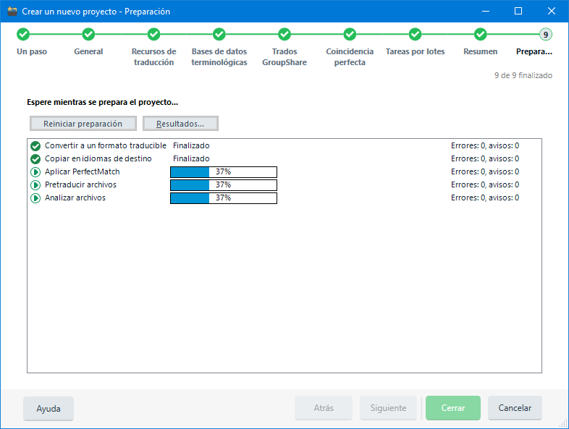Select the Convertir a un formato traducible row text
569x429 pixels.
click(106, 145)
